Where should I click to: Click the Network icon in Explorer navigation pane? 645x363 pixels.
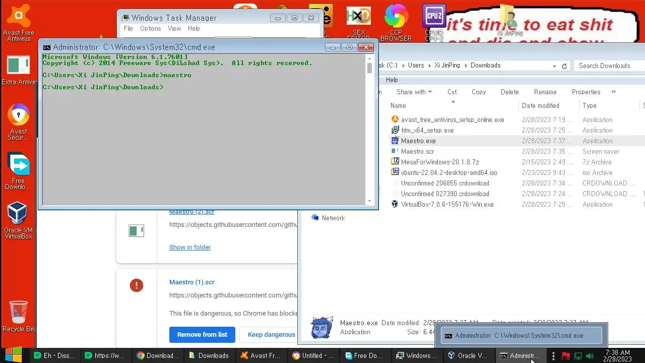tap(315, 218)
